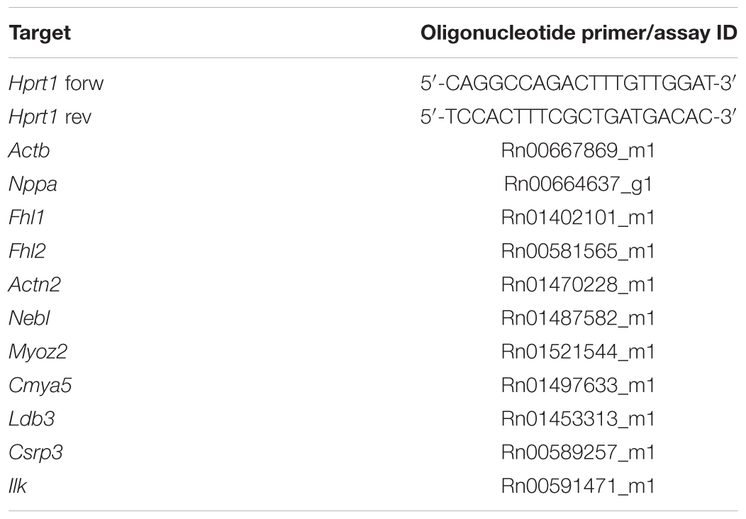Click assay ID Rn01497633_m1 for Cmya5

pyautogui.click(x=578, y=385)
